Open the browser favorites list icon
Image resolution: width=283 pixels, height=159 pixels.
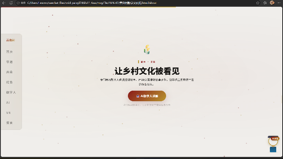pyautogui.click(x=265, y=3)
